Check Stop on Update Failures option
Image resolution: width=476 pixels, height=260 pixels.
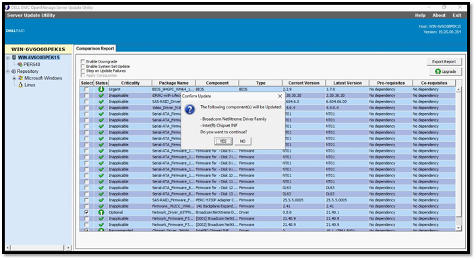pyautogui.click(x=82, y=71)
